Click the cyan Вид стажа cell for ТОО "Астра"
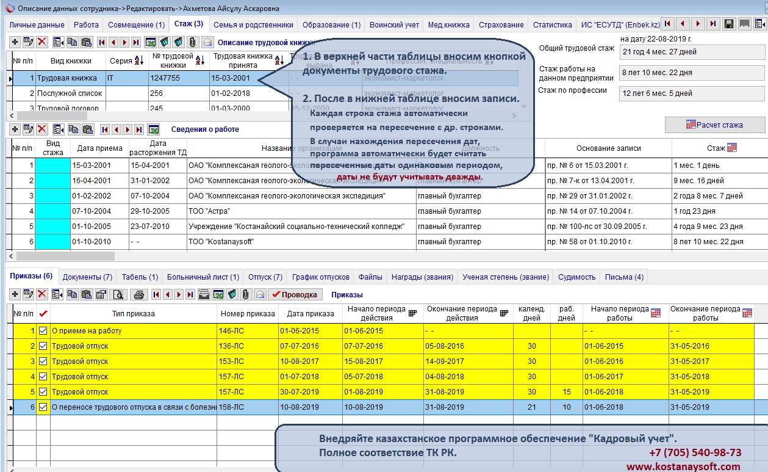This screenshot has width=768, height=472. [x=52, y=211]
